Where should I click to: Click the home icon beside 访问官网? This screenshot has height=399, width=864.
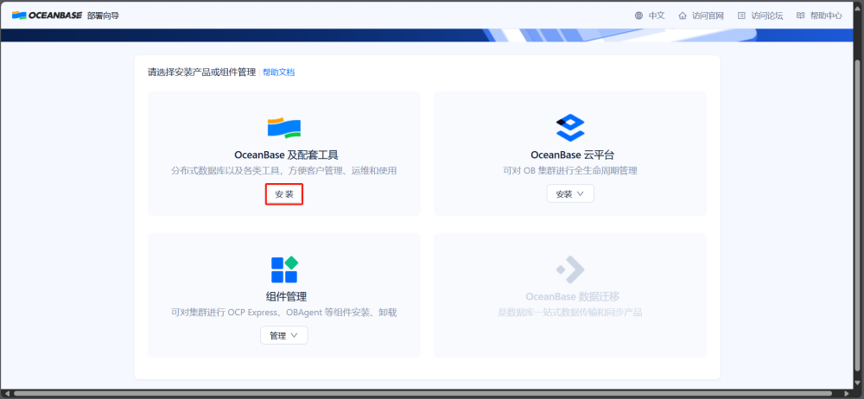click(x=683, y=16)
